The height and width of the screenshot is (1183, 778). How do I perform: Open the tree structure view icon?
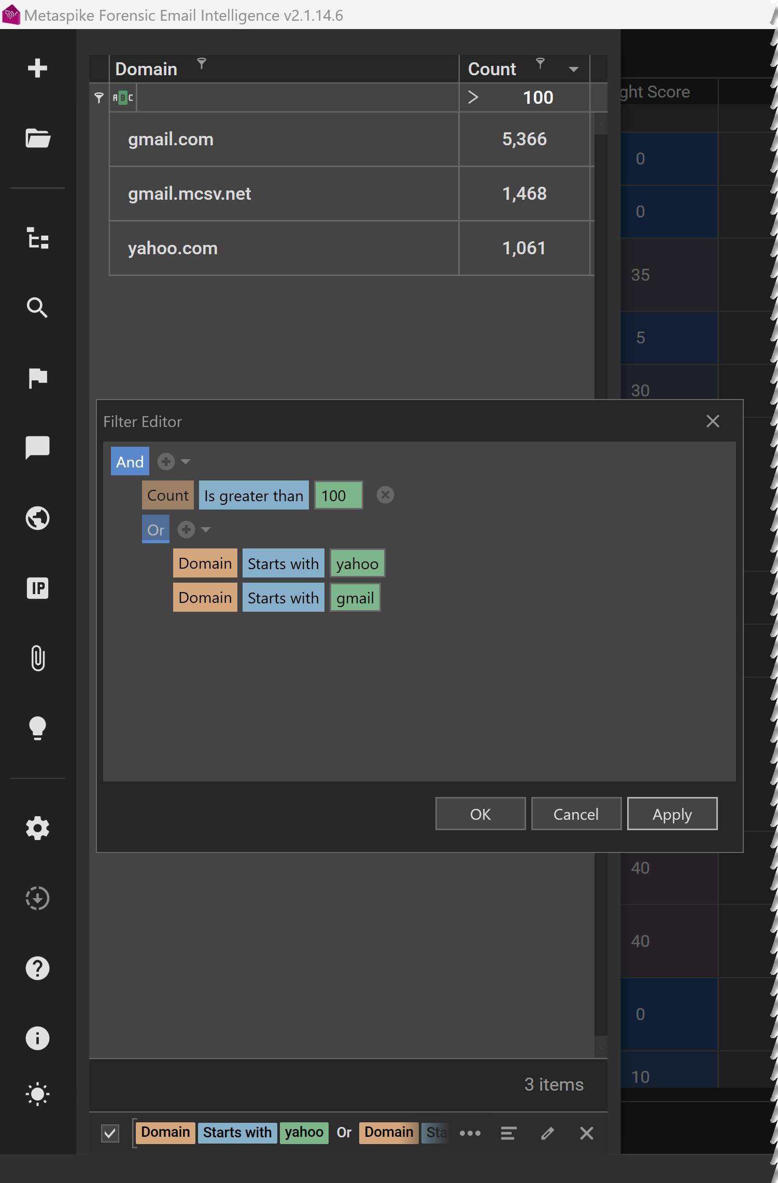(37, 238)
